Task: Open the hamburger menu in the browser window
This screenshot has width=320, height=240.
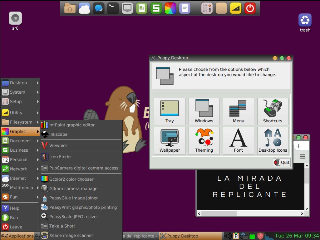Action: pyautogui.click(x=303, y=157)
